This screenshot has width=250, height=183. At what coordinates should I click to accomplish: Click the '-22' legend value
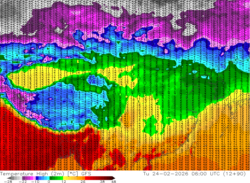[x=23, y=182]
